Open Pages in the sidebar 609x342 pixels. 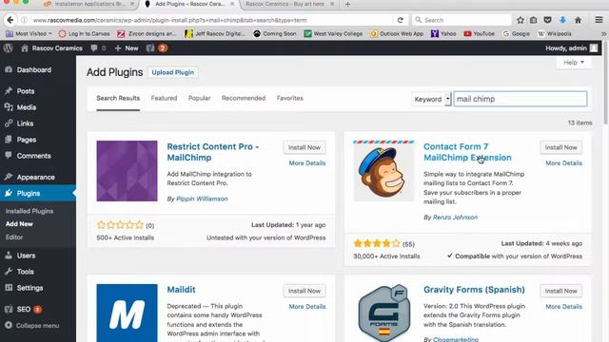tap(27, 140)
